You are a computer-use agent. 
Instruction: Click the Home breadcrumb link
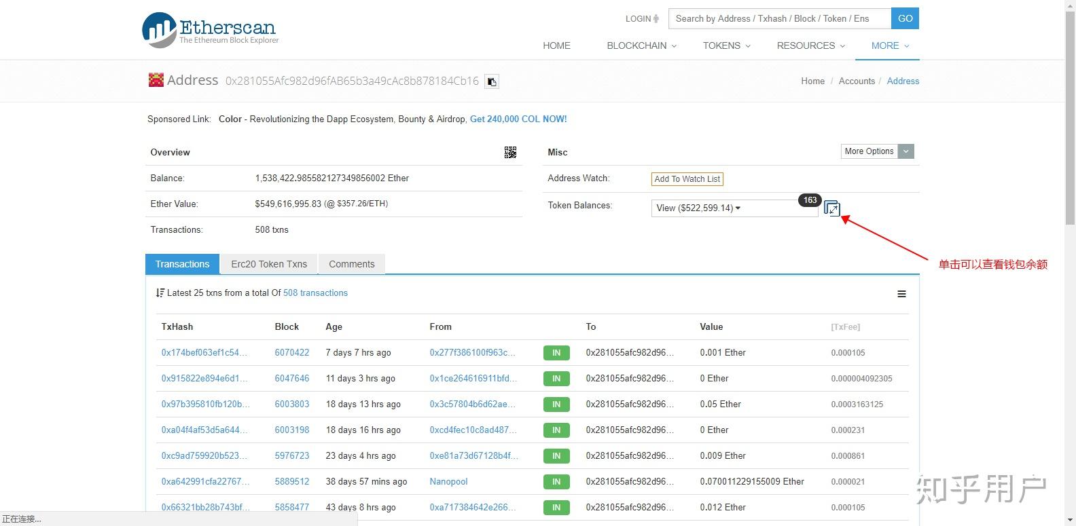click(812, 81)
